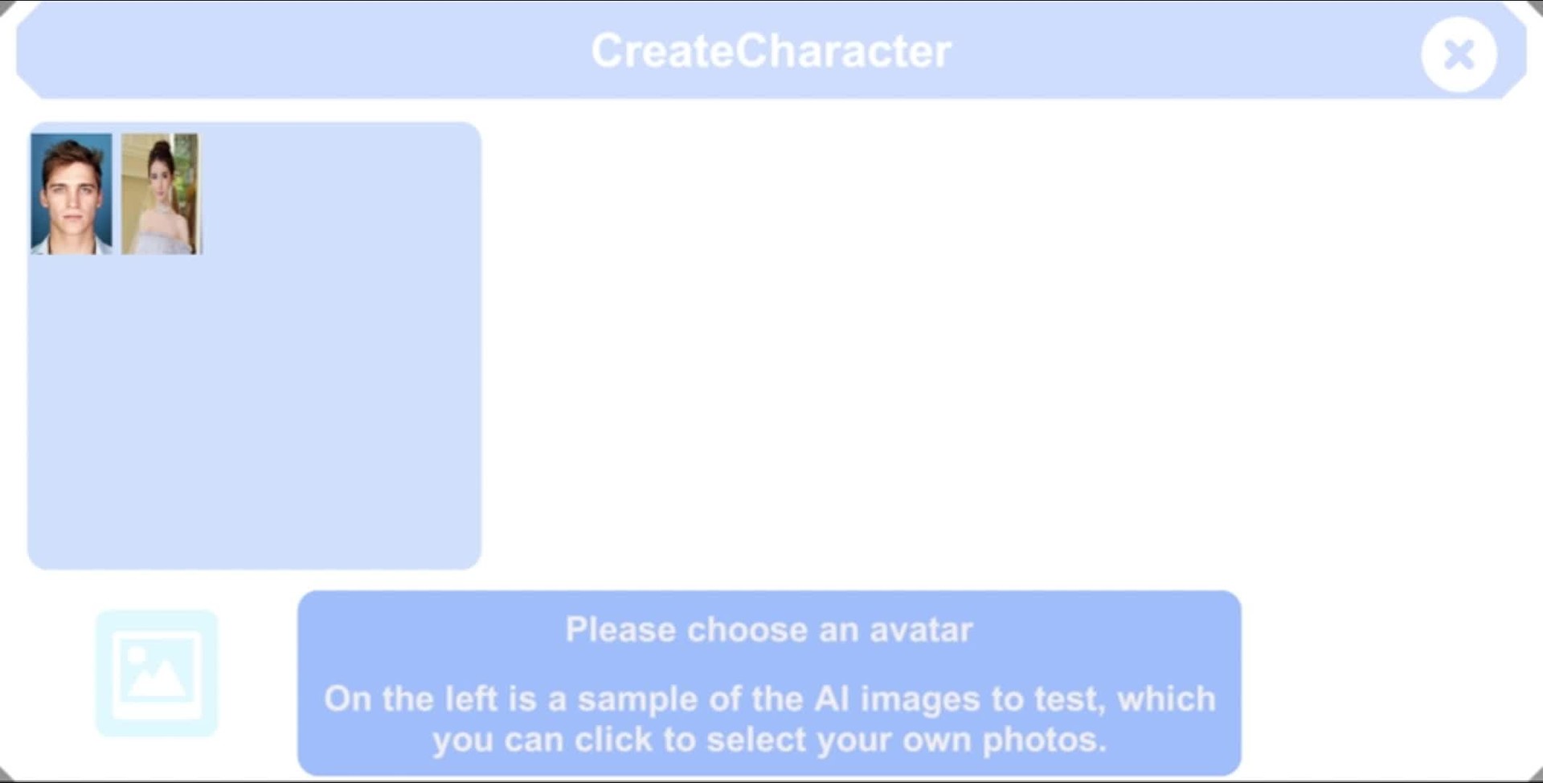Pick the second avatar in the sample list

point(160,194)
